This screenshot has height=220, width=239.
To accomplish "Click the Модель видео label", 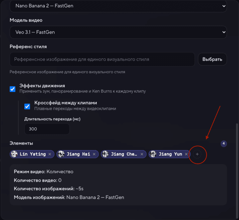I will tap(26, 20).
